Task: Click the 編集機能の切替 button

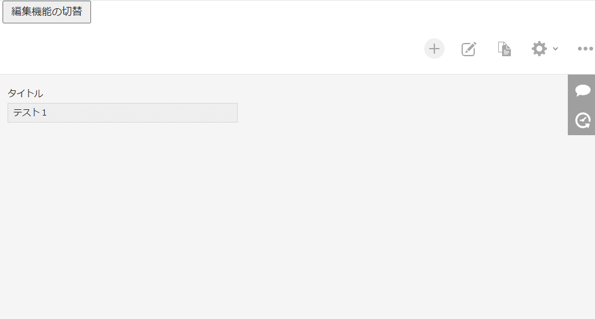Action: 47,12
